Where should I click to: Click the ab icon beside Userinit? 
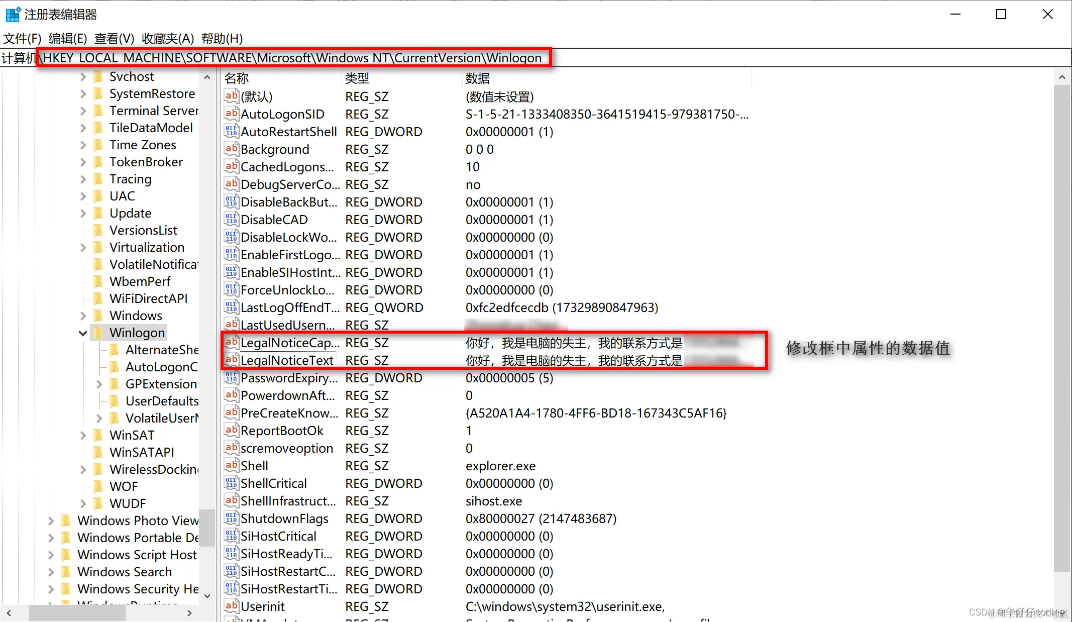(231, 606)
